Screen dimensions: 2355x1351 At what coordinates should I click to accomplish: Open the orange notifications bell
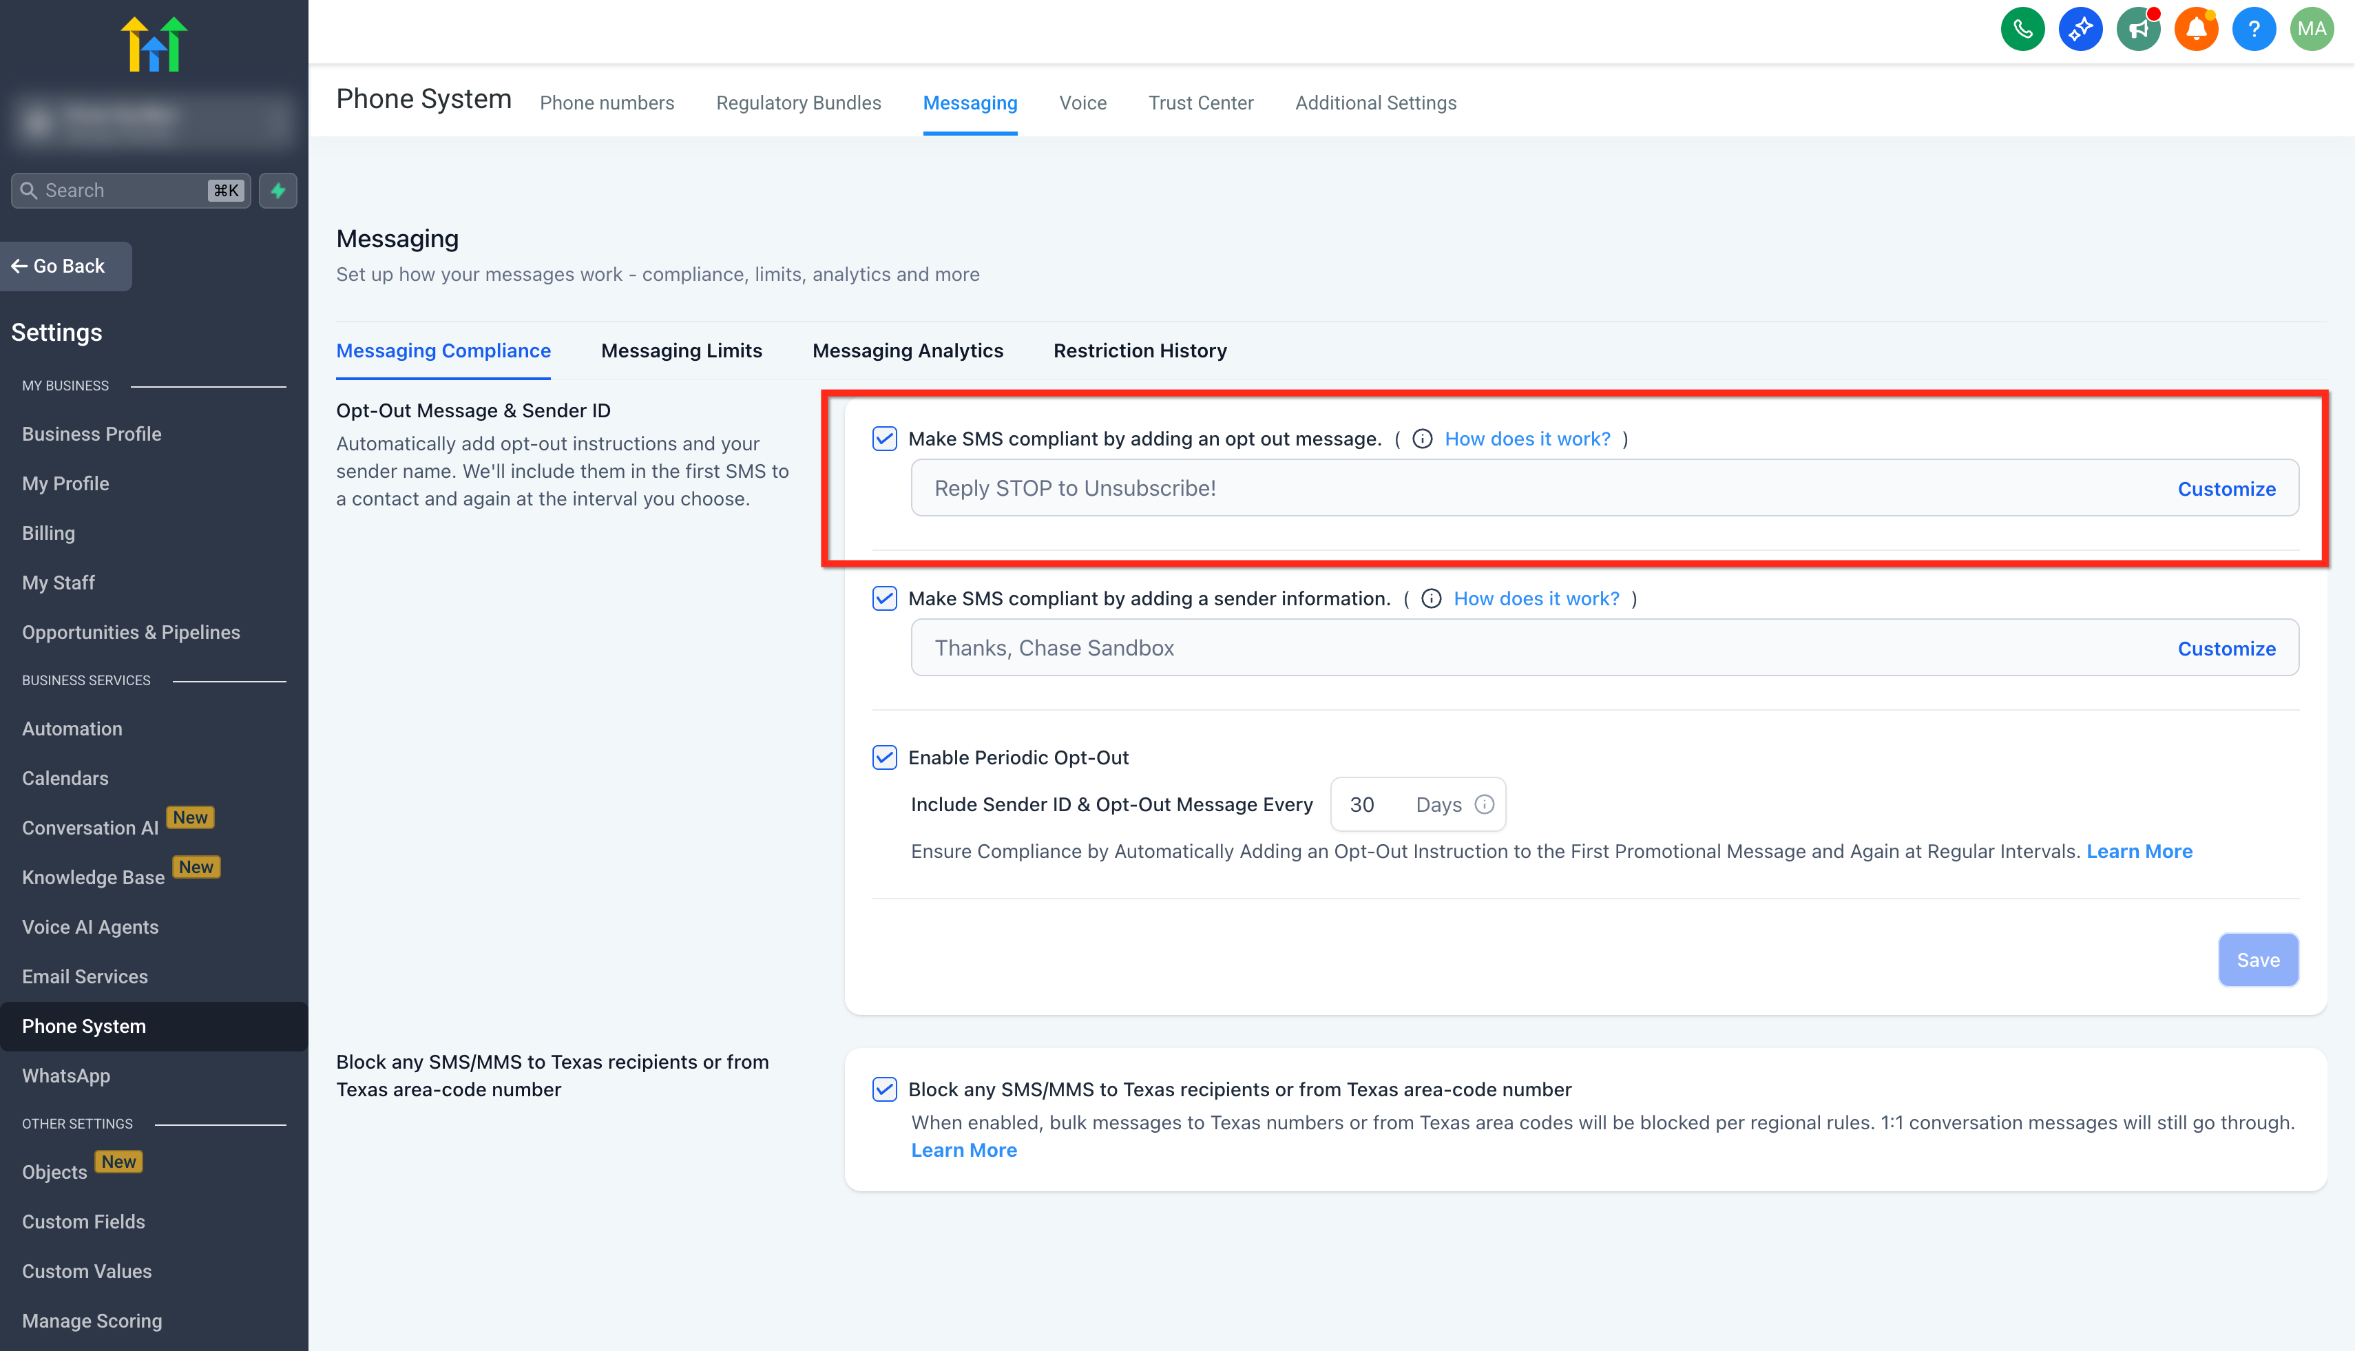pos(2195,29)
